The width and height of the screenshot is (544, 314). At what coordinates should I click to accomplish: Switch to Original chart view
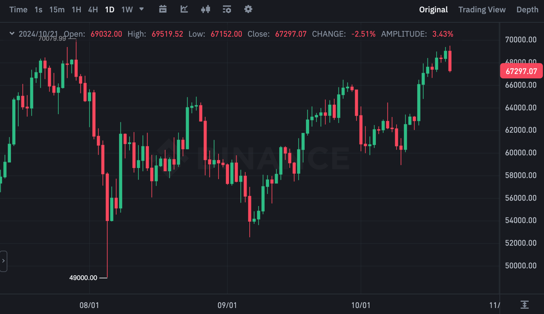434,10
